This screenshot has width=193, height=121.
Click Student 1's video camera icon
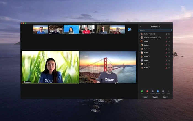tap(169, 41)
